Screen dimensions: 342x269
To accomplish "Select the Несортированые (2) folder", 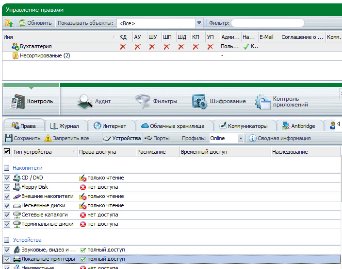I will [44, 55].
